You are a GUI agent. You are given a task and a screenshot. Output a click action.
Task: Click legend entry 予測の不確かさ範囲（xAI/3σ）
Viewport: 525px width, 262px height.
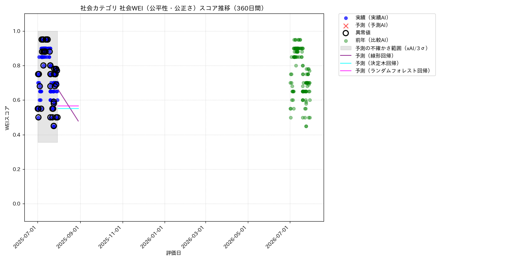[x=392, y=48]
